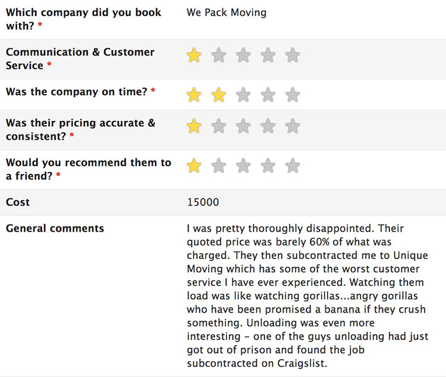Rate Communication & Customer Service five stars
This screenshot has height=377, width=446.
click(293, 55)
